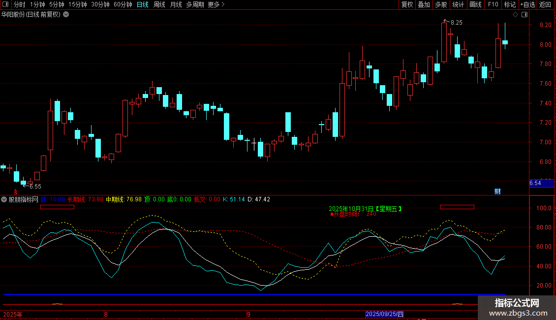Image resolution: width=556 pixels, height=320 pixels.
Task: Open the 股朋指标网 indicator dropdown arrow
Action: pyautogui.click(x=4, y=199)
